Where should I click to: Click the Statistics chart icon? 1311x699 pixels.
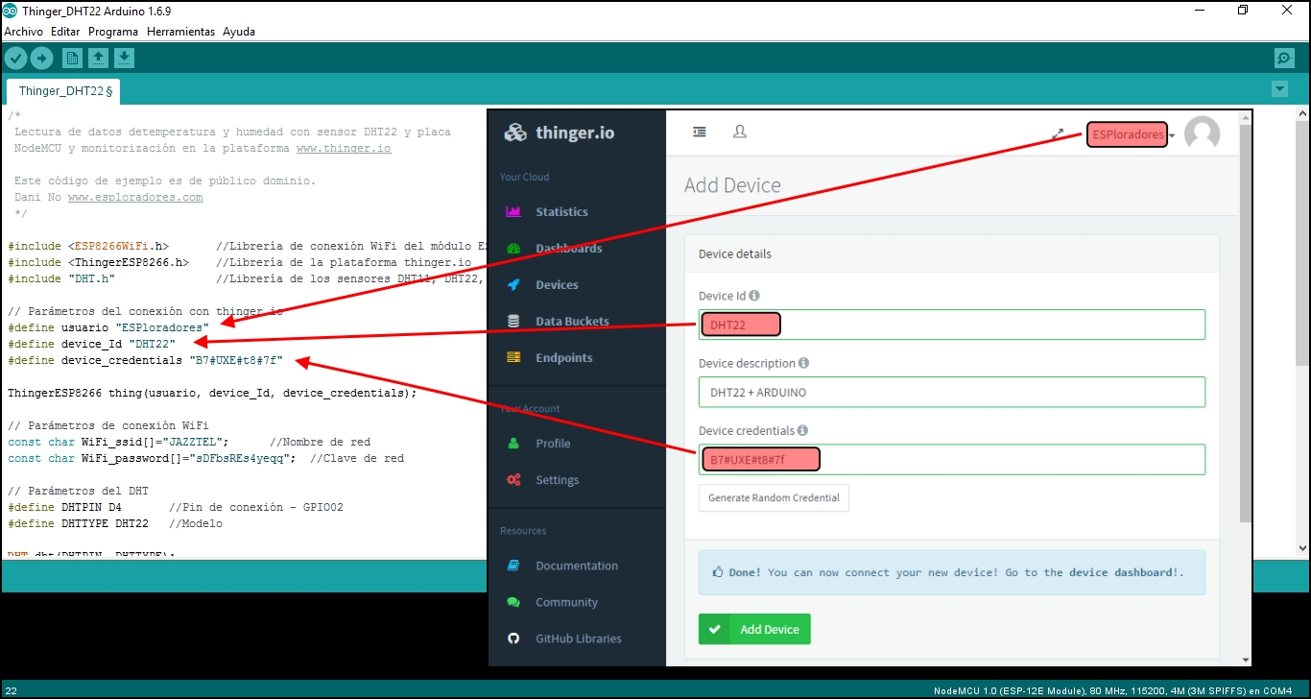[513, 212]
